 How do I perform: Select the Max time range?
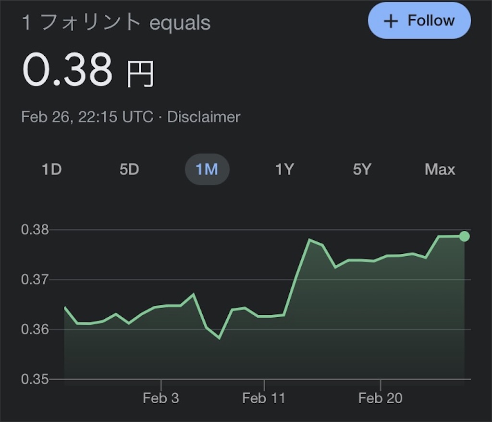(x=440, y=169)
